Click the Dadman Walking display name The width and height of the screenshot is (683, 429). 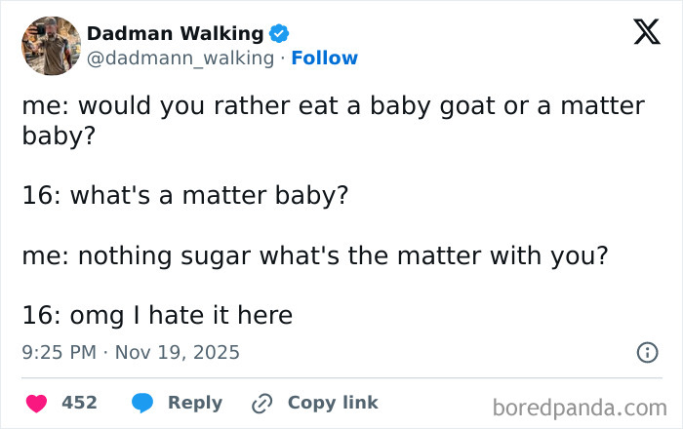click(x=175, y=33)
